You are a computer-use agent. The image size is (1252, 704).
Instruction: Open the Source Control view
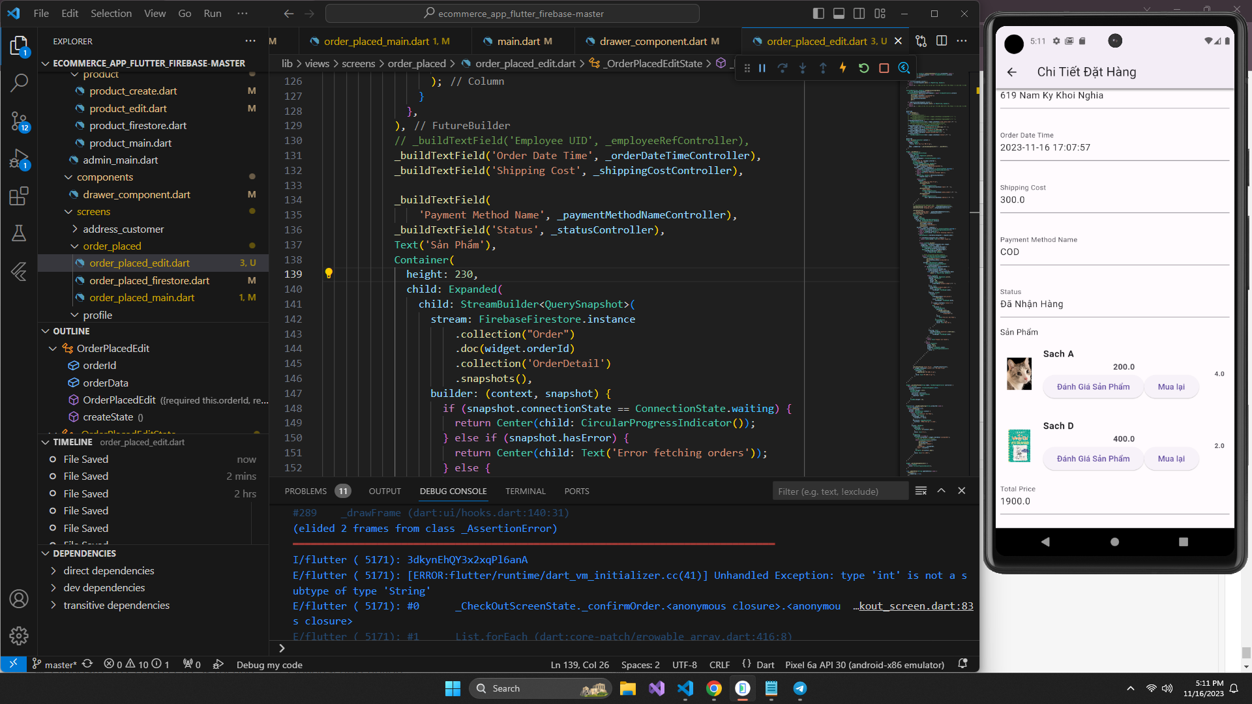click(x=19, y=121)
